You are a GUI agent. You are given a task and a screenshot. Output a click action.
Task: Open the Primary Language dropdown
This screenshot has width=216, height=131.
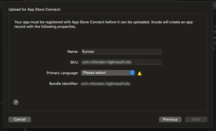point(108,73)
